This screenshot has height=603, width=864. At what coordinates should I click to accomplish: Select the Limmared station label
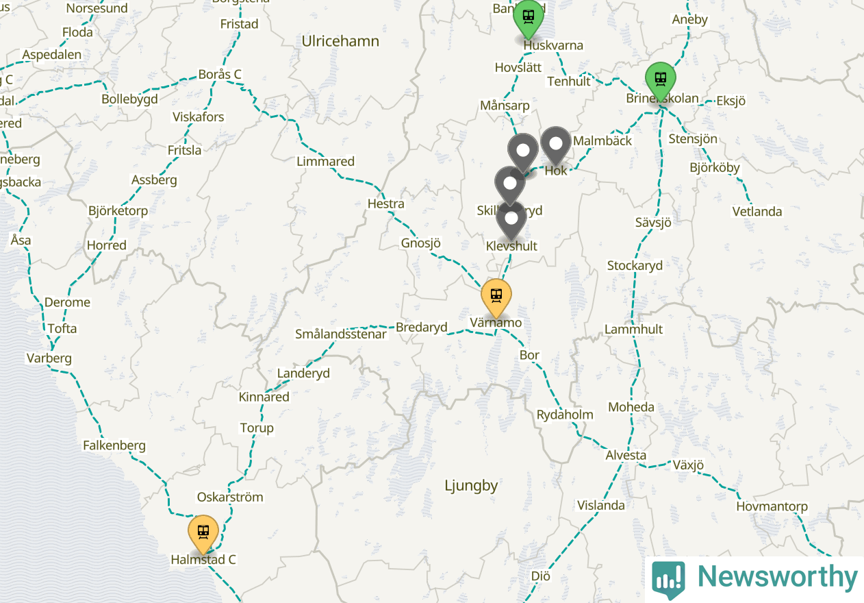pyautogui.click(x=325, y=162)
